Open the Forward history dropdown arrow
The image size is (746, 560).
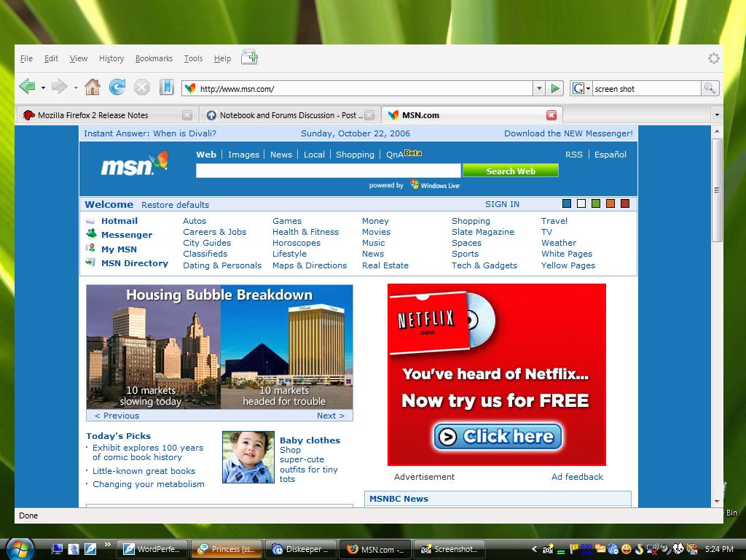76,87
